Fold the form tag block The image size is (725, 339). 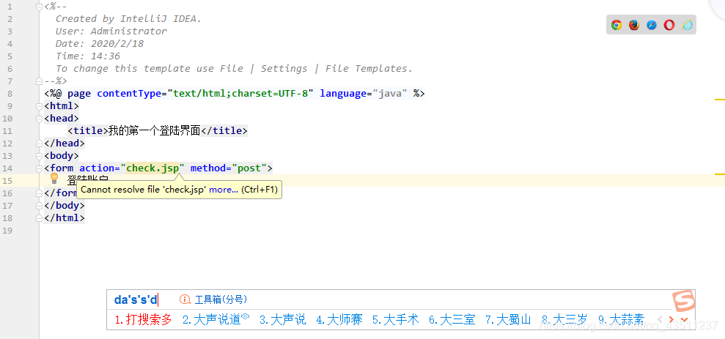coord(40,168)
